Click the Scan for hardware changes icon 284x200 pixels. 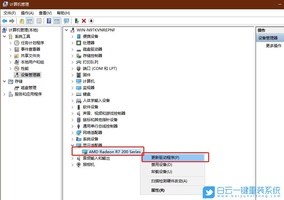pos(66,21)
